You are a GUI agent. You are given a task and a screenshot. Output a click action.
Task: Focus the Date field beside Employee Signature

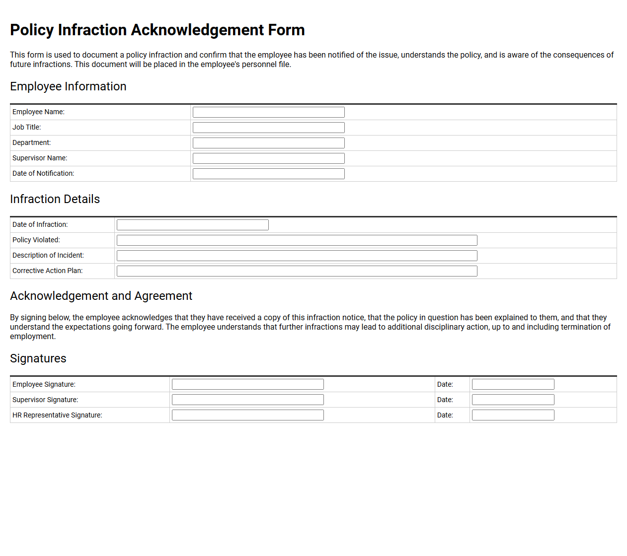click(x=513, y=384)
